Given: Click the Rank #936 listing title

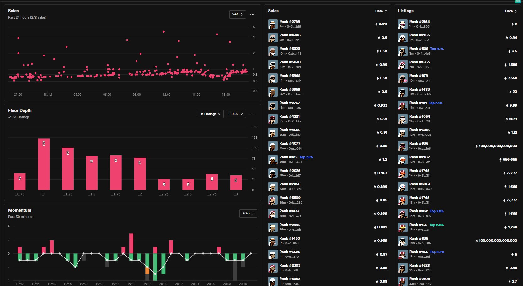Looking at the screenshot, I should pos(419,143).
